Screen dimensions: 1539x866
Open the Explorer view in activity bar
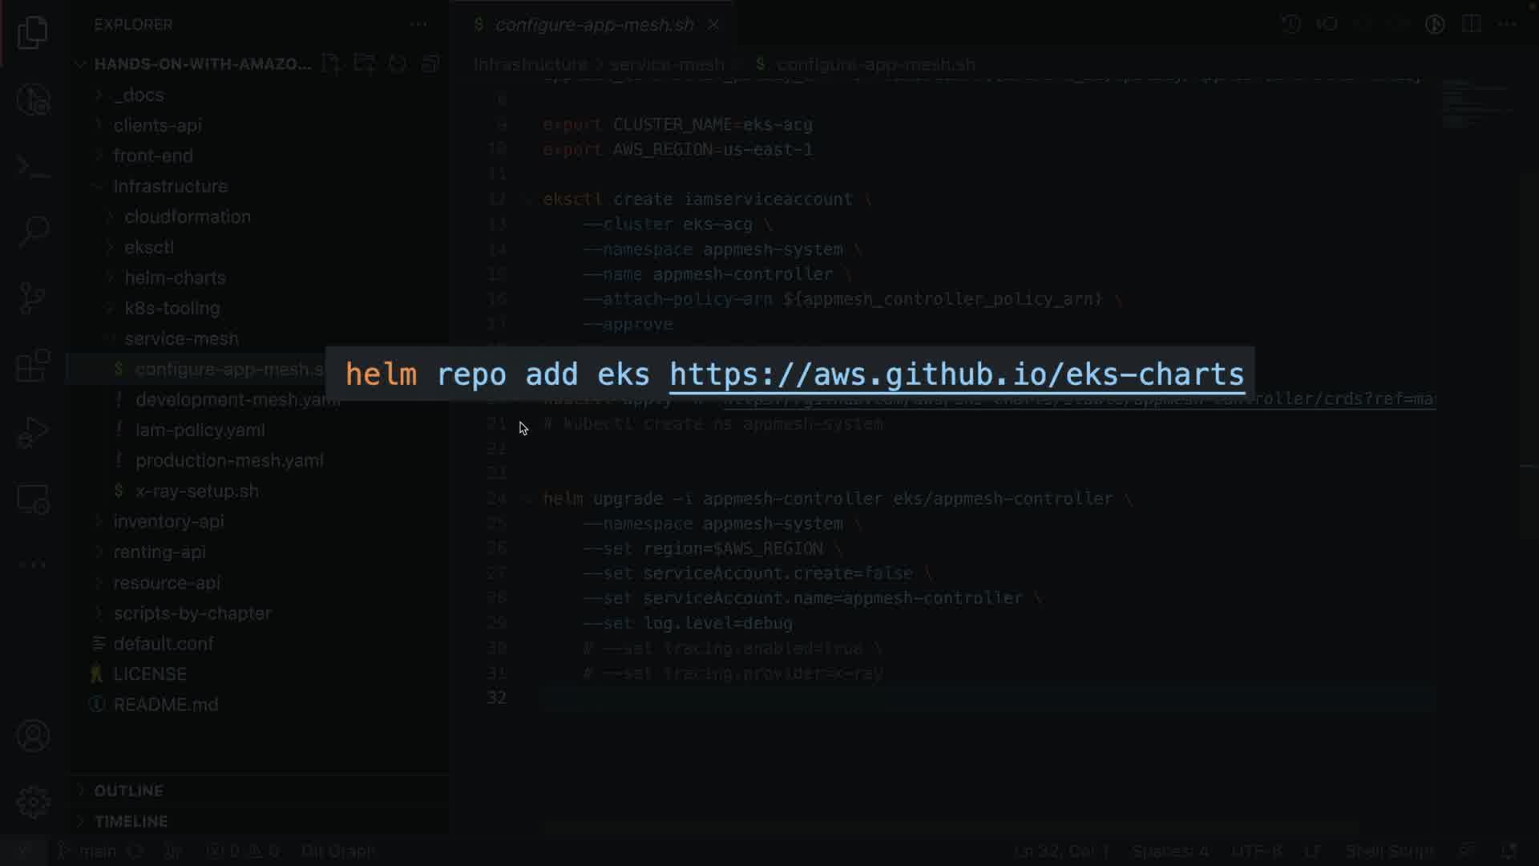click(x=33, y=33)
